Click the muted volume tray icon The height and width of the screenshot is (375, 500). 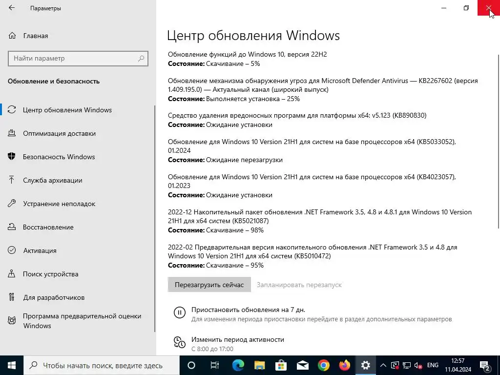click(x=418, y=366)
